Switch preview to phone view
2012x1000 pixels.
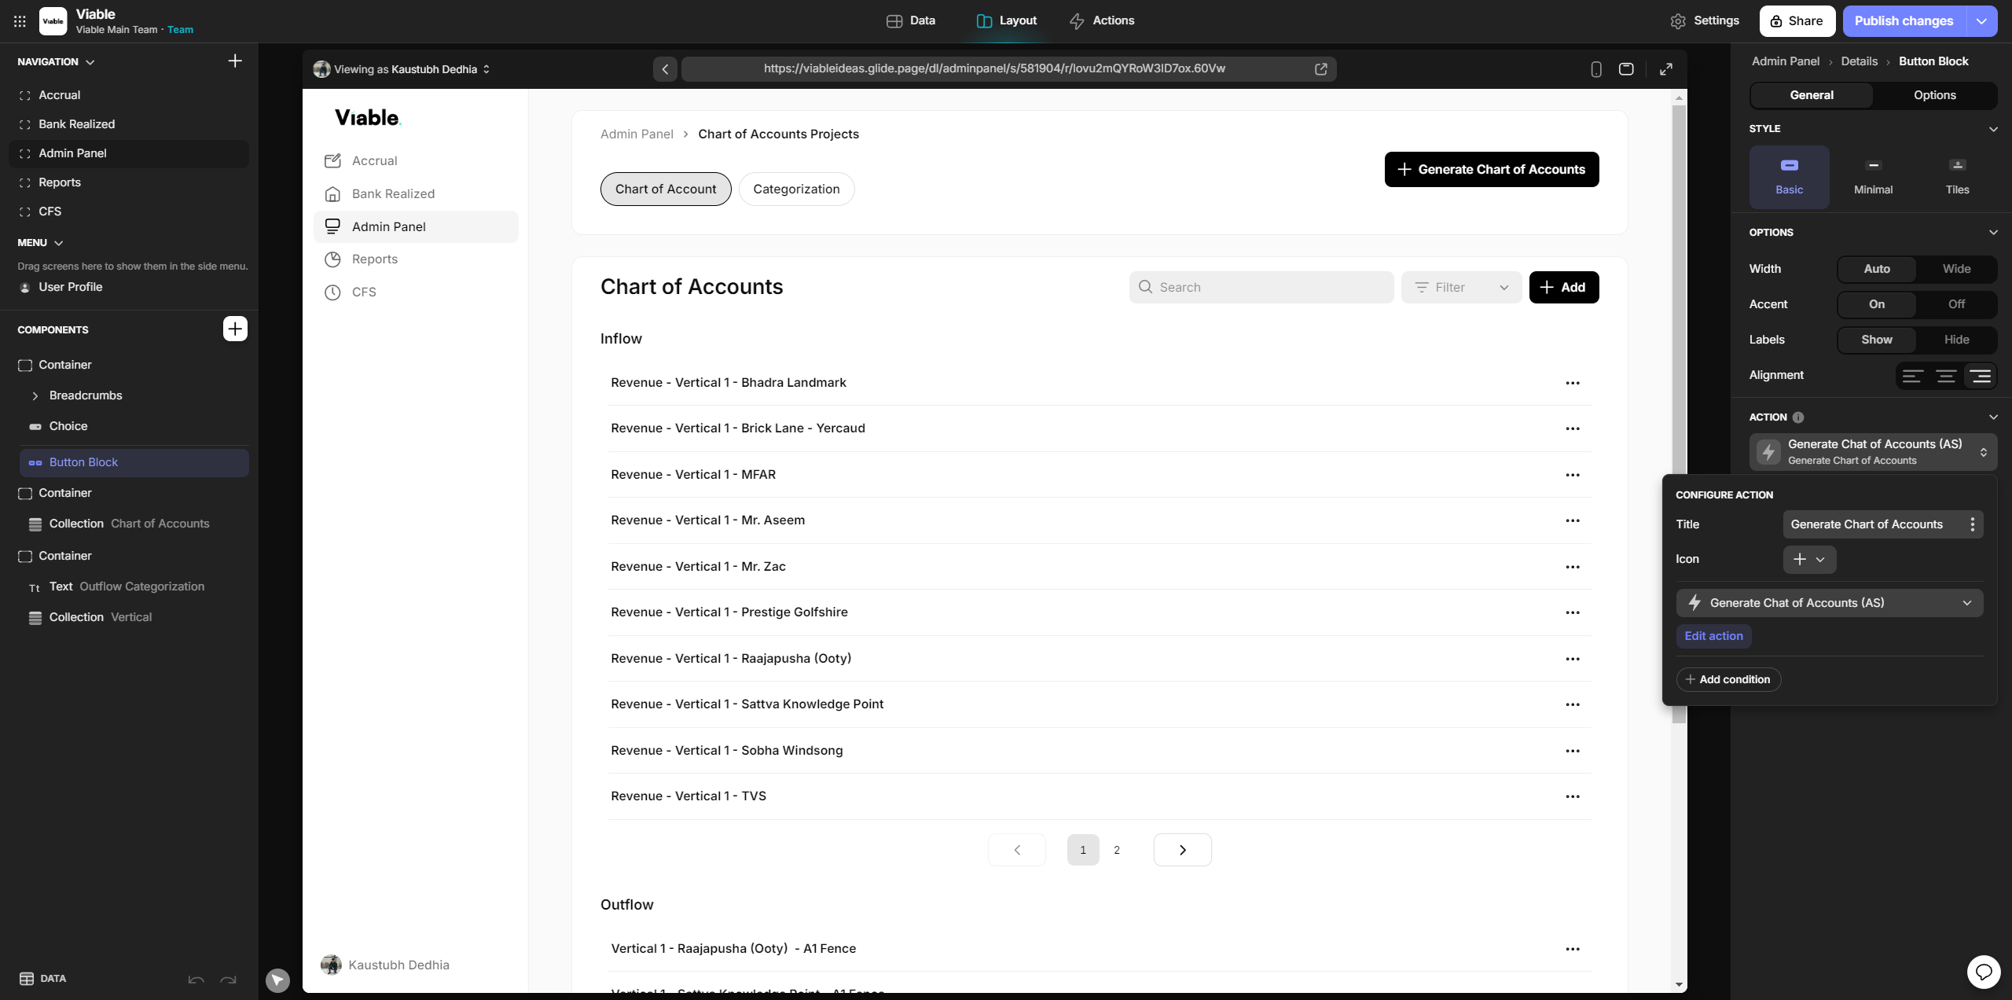[1595, 69]
